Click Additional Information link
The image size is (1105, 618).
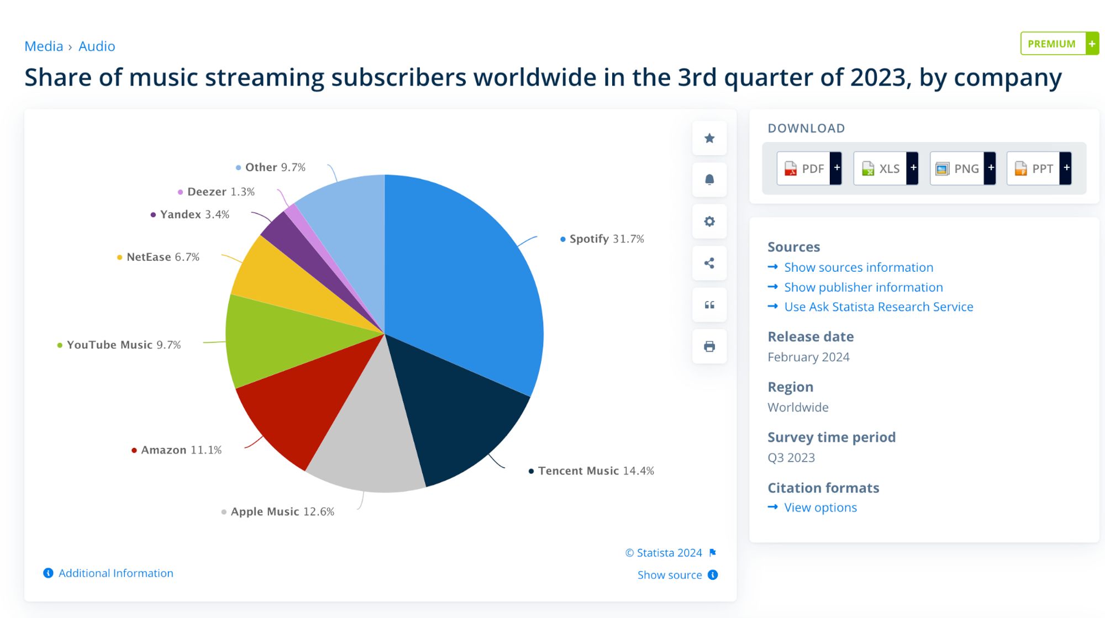tap(116, 573)
